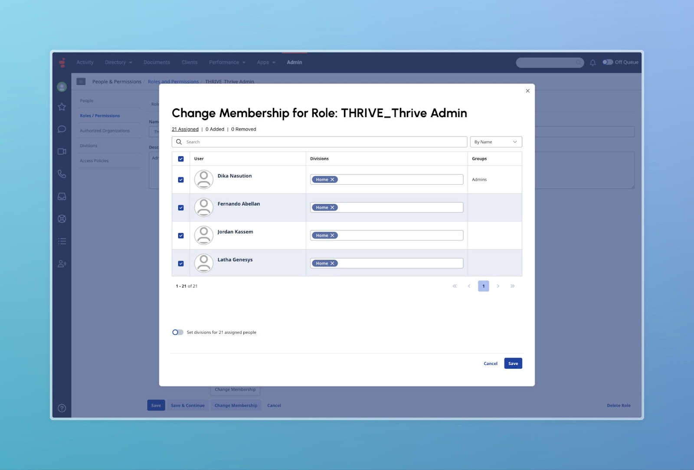The image size is (694, 470).
Task: Click the Save button in the dialog
Action: [x=513, y=363]
